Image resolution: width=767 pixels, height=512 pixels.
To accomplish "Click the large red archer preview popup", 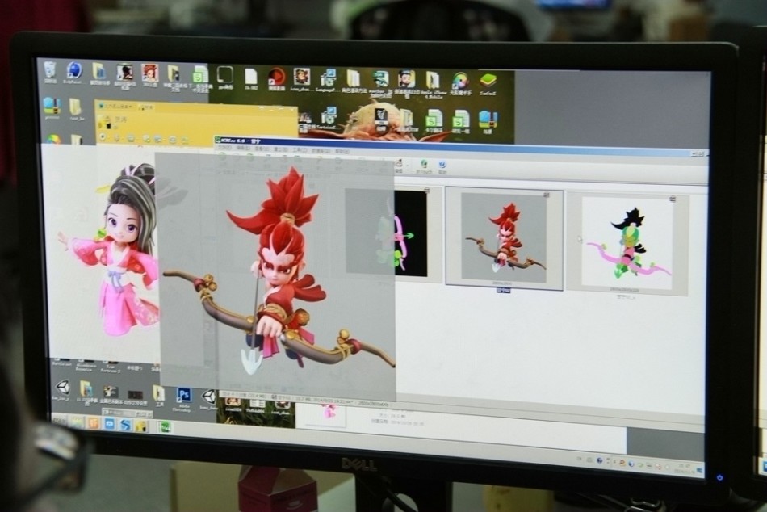I will coord(276,276).
